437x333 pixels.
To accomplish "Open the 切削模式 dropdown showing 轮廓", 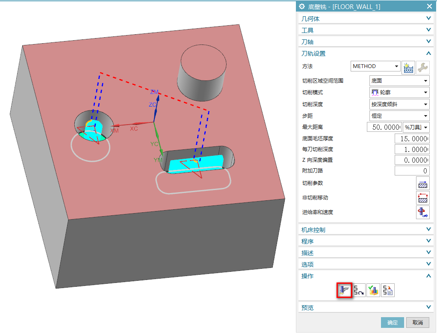I will 399,92.
